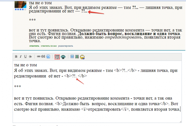Click the 'ответить' reply link
The image size is (186, 126).
(34, 46)
